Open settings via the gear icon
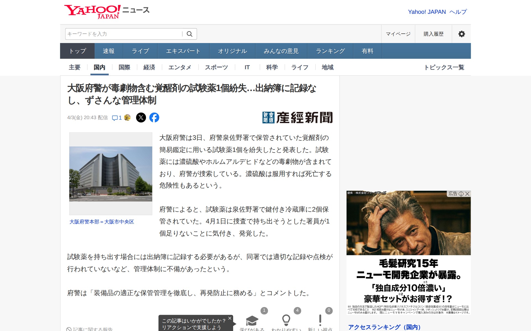This screenshot has height=331, width=531. [461, 34]
